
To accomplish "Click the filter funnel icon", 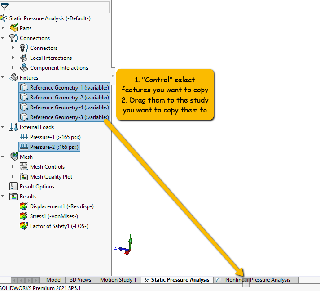I will [x=4, y=7].
